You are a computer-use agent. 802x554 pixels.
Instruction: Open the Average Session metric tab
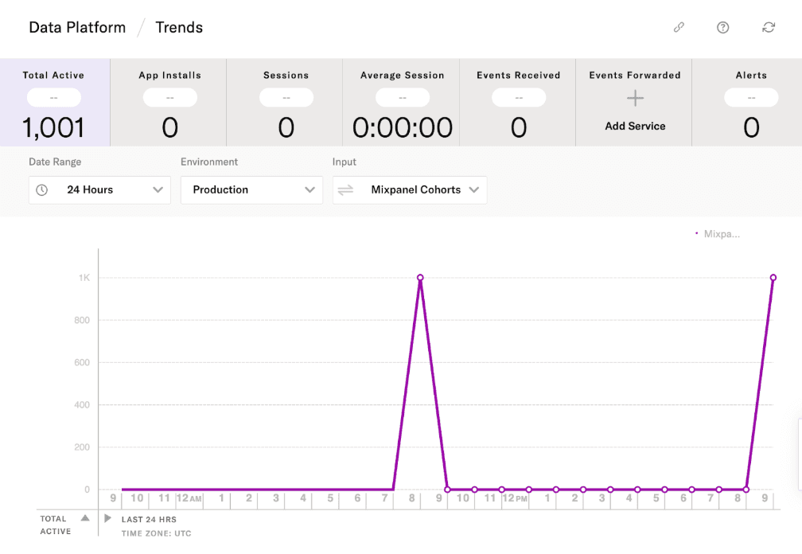click(x=402, y=103)
